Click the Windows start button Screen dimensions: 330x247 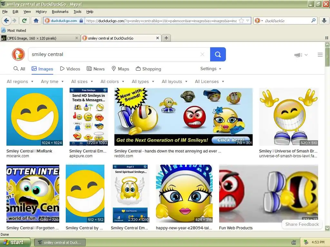tap(15, 242)
